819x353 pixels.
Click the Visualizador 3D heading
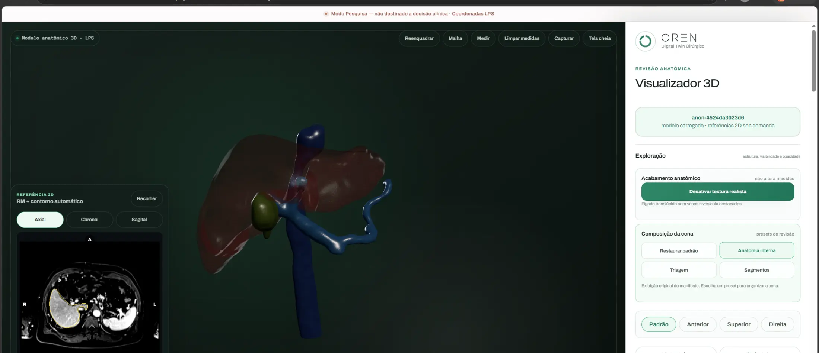click(677, 83)
